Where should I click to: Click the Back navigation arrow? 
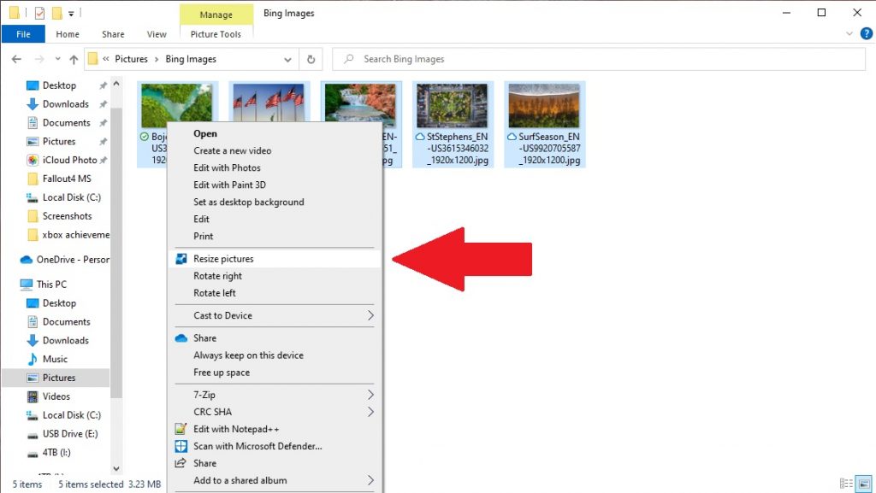click(17, 59)
